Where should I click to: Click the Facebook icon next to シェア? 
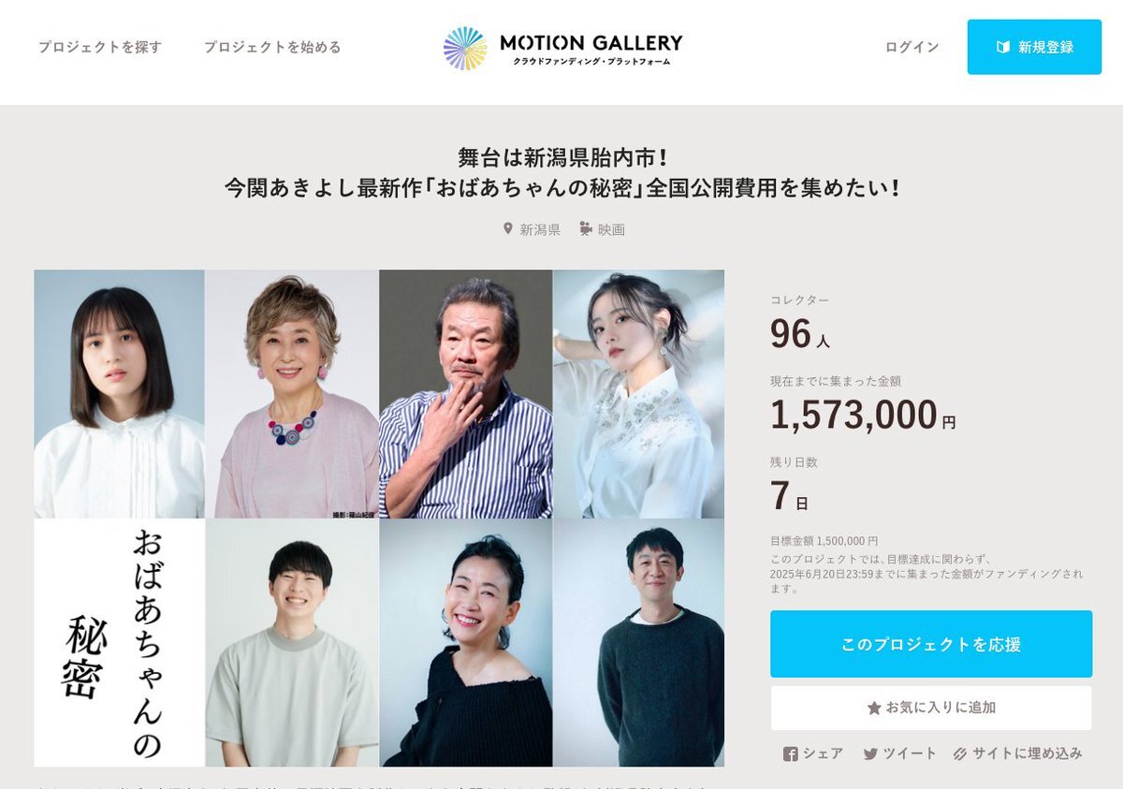click(x=790, y=753)
